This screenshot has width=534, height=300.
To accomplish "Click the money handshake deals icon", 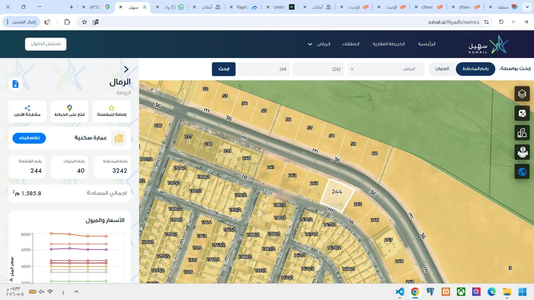I will tap(522, 152).
